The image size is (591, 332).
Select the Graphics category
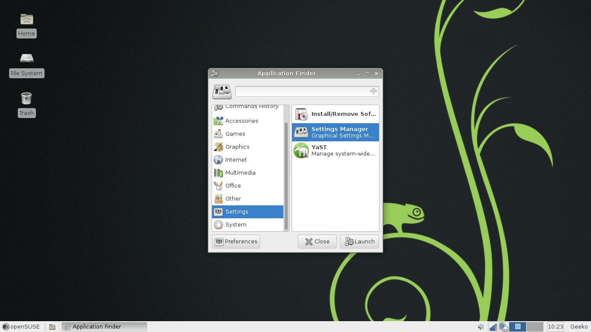(x=237, y=147)
